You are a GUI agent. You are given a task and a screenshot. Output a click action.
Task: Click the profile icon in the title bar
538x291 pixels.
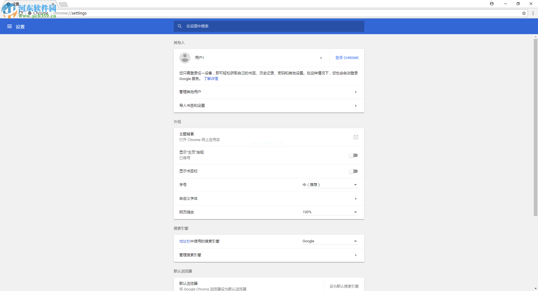492,4
